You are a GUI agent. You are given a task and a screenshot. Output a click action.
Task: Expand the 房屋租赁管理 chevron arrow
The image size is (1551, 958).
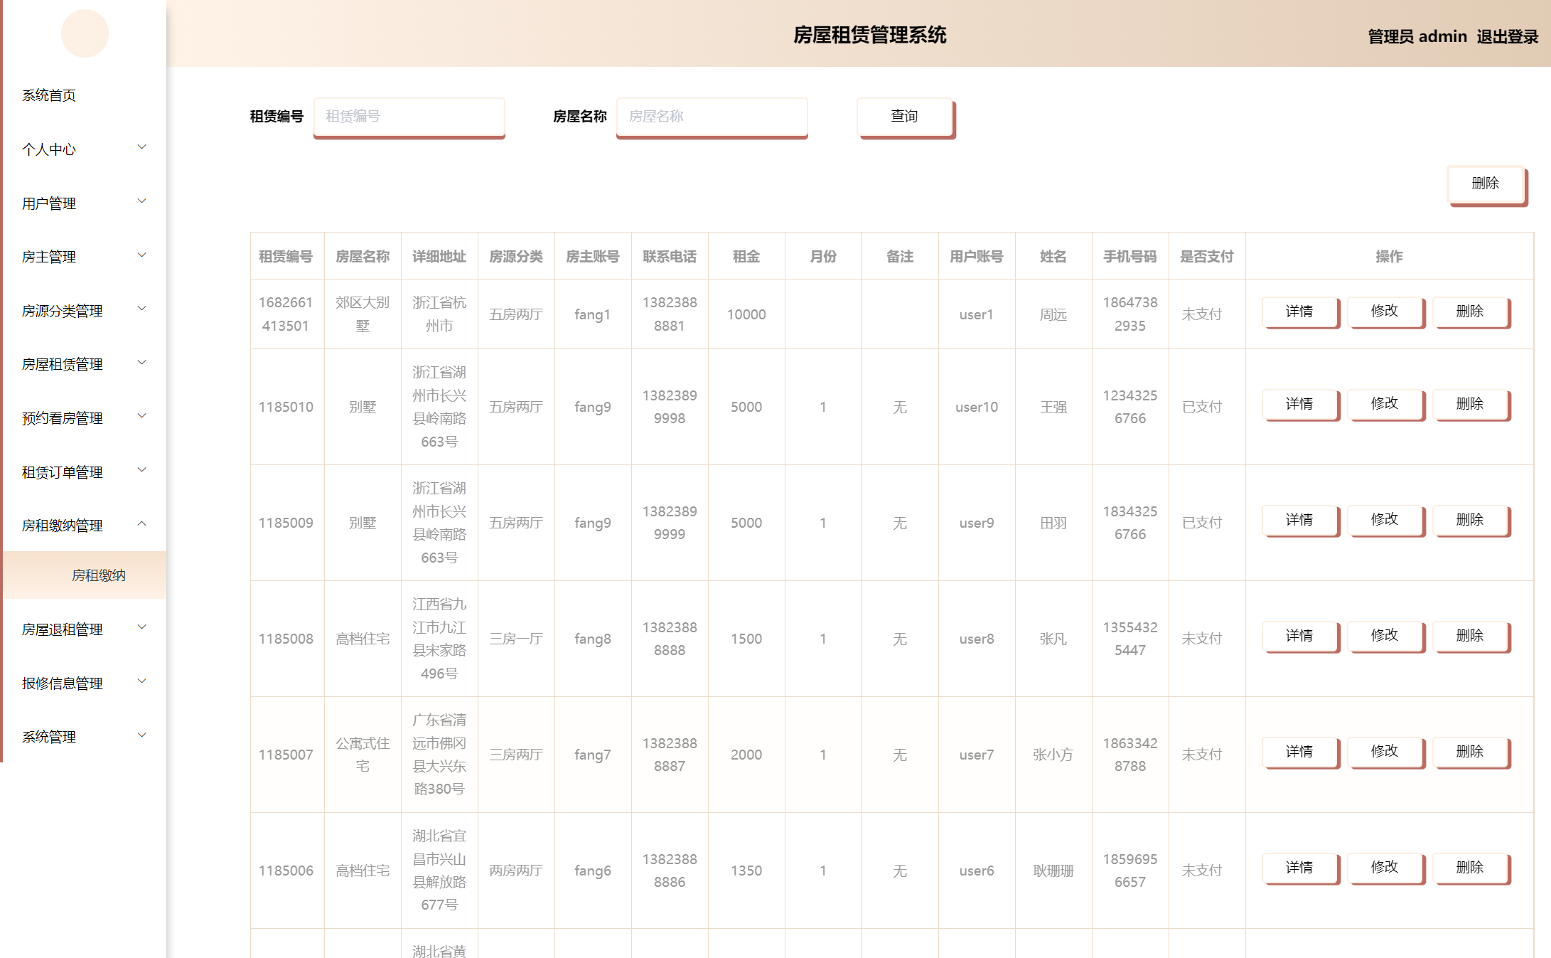[x=141, y=363]
